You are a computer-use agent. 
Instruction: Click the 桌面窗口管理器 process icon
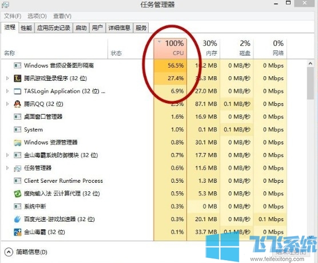pyautogui.click(x=17, y=117)
